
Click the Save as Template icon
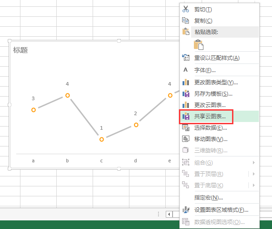[x=186, y=93]
